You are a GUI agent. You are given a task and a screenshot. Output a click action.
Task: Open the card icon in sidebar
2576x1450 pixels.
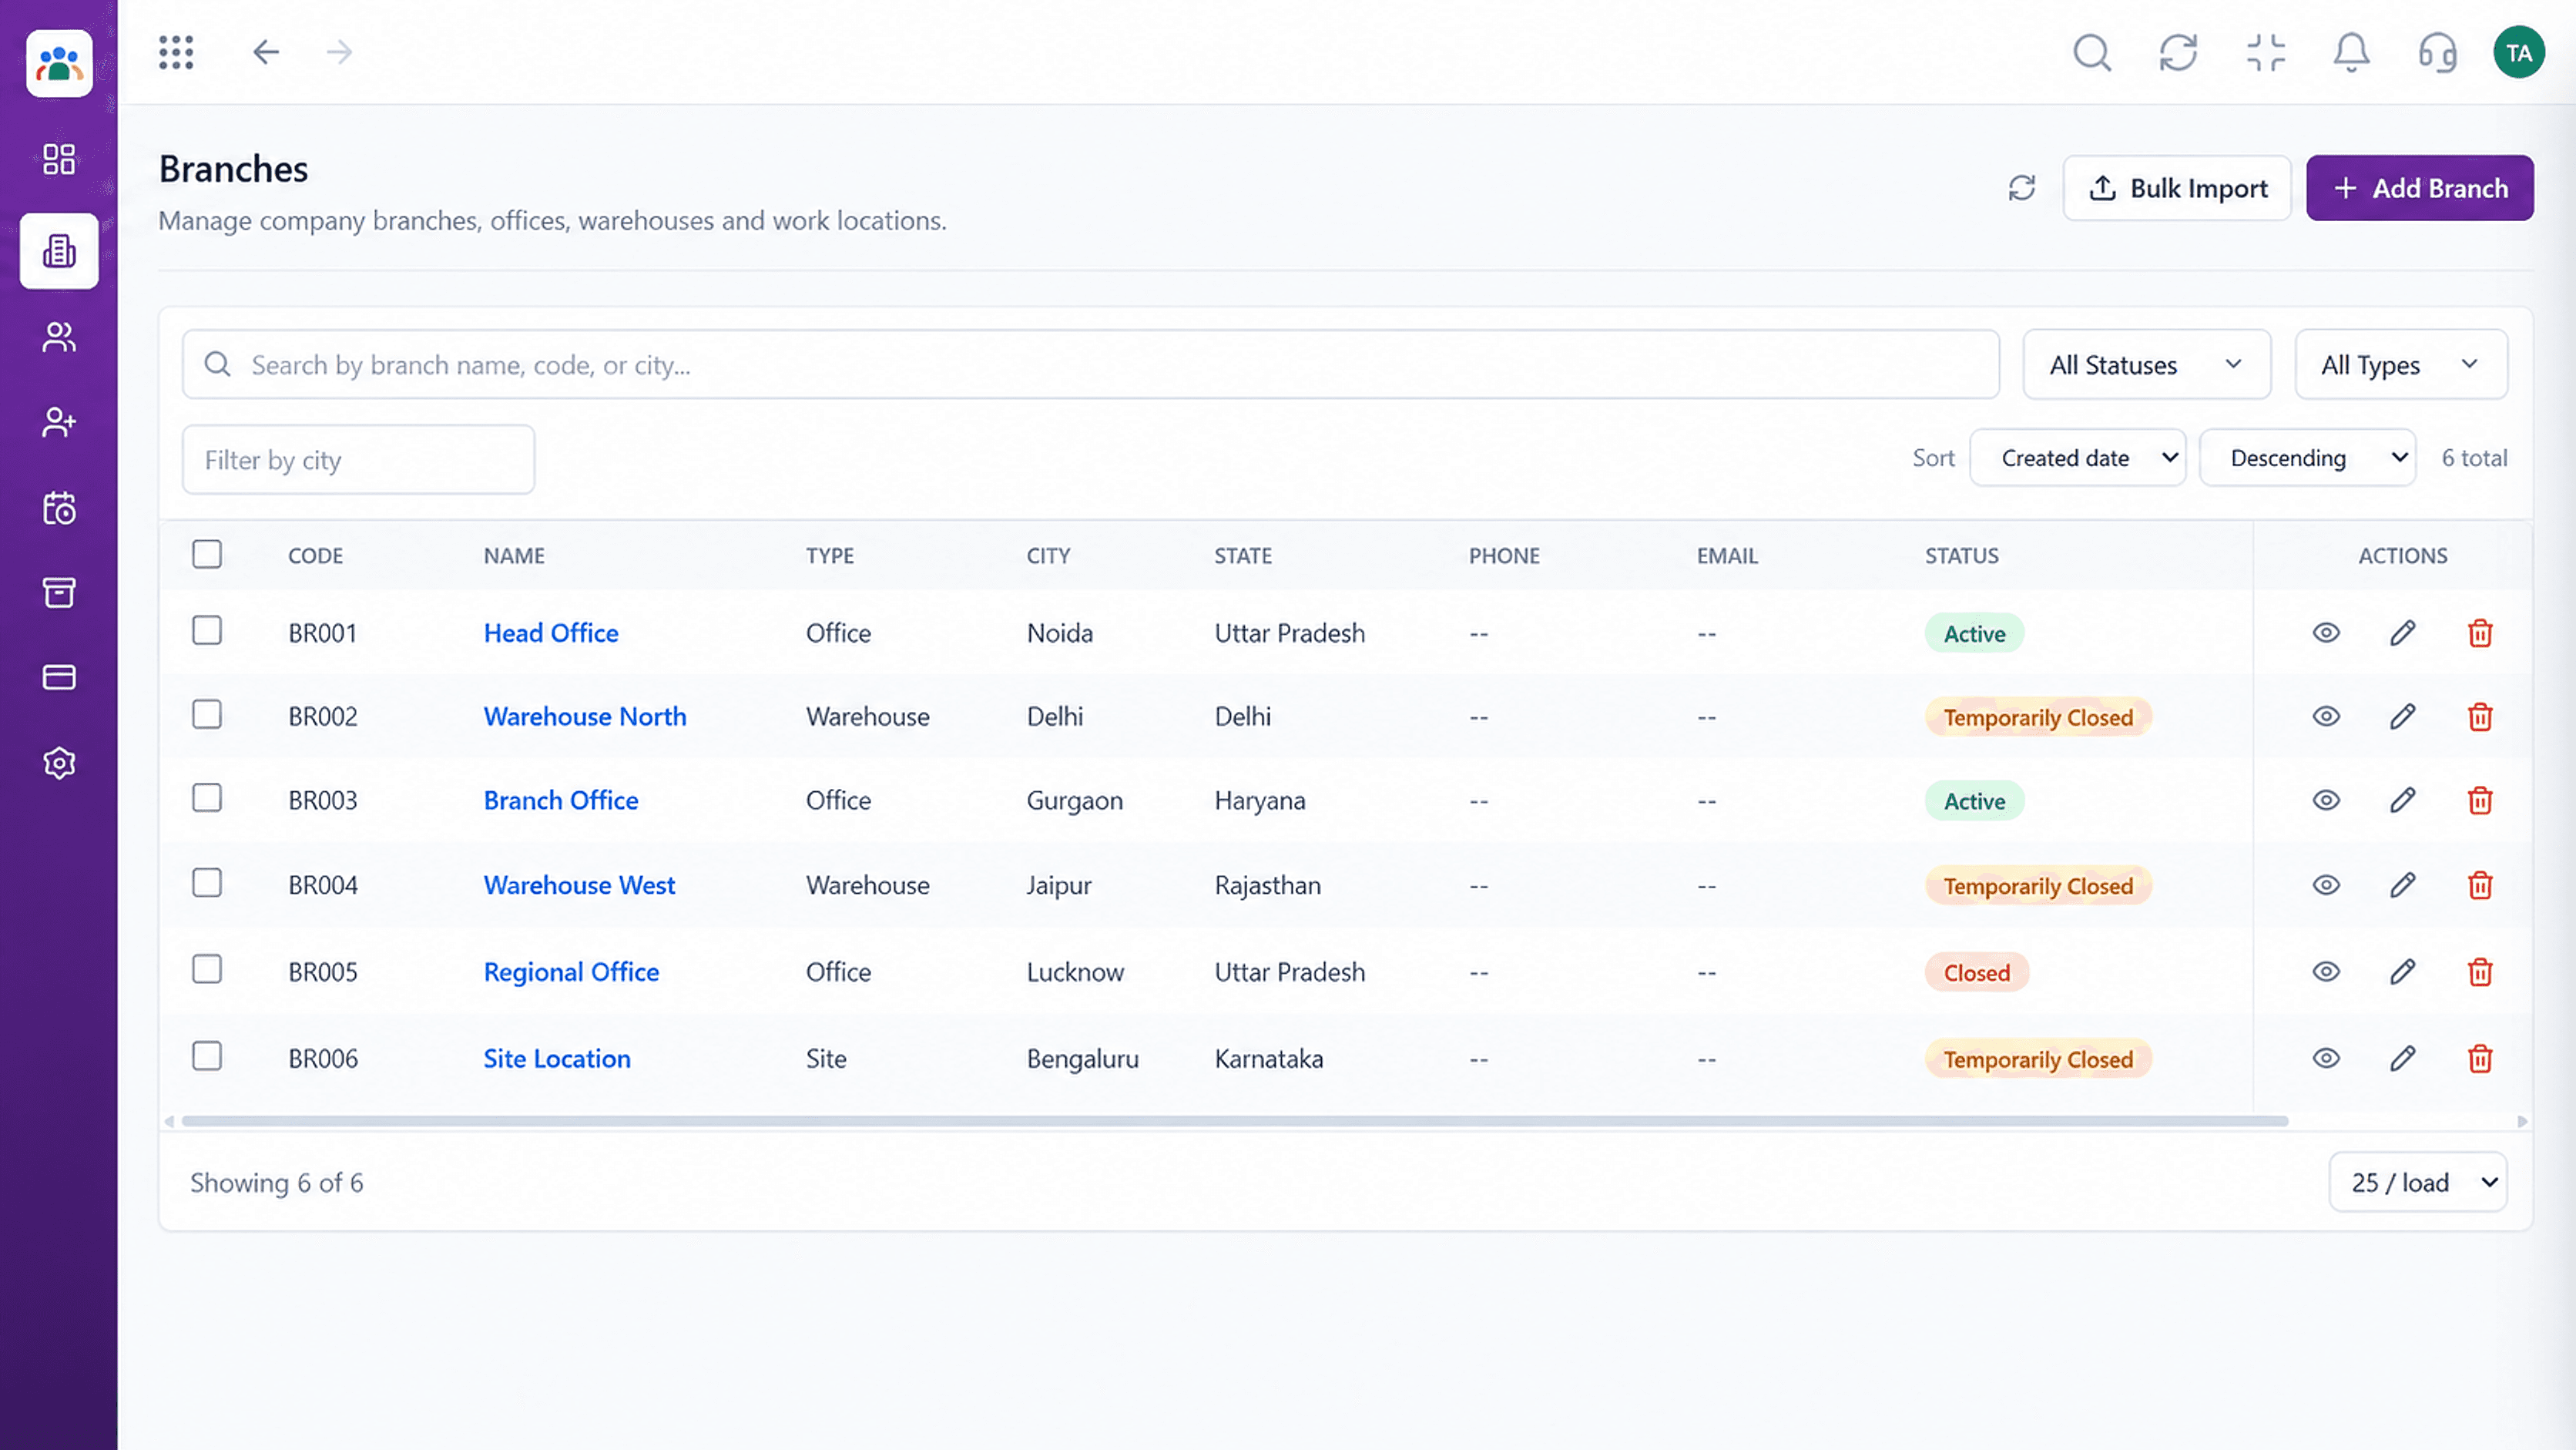tap(59, 678)
